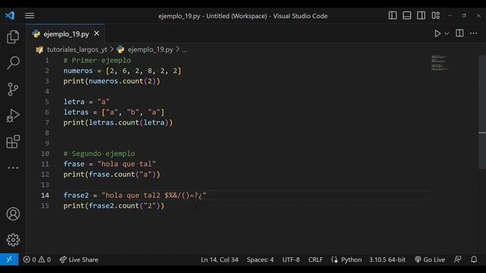
Task: Toggle the primary side bar layout
Action: pyautogui.click(x=393, y=15)
